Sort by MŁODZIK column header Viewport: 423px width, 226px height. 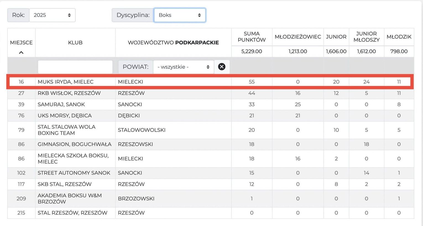point(399,37)
